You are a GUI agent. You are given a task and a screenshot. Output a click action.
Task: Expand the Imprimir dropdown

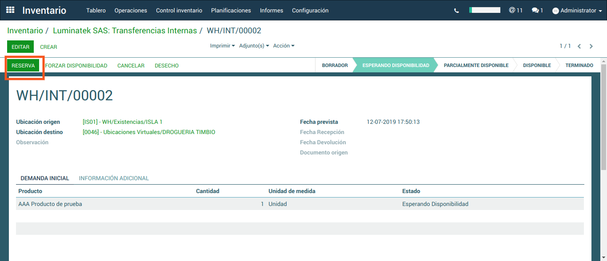pos(222,46)
